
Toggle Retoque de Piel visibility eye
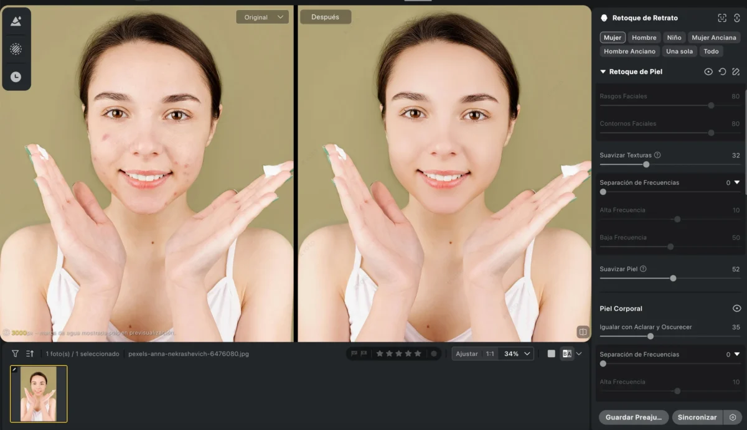coord(708,72)
